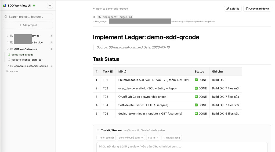Click the magnifier icon in the search box

click(x=6, y=17)
